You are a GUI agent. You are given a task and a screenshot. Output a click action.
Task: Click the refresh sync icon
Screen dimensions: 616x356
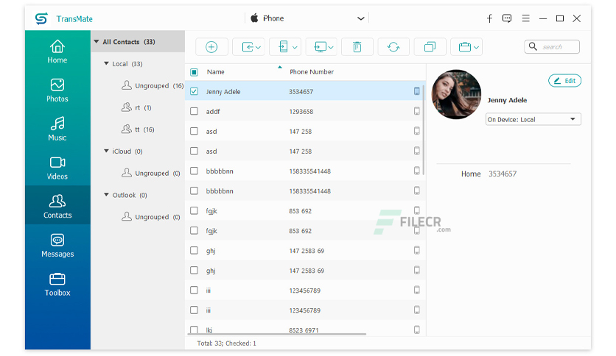(x=393, y=47)
